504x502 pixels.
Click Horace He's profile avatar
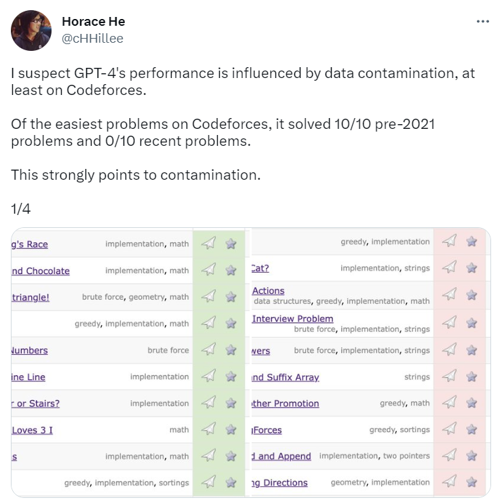(x=31, y=31)
